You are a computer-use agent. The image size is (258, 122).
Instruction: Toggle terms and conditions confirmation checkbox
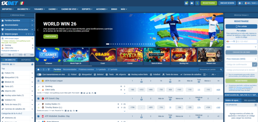[x=227, y=86]
